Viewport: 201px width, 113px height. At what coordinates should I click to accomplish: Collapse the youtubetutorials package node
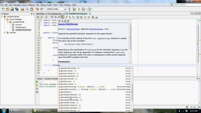click(x=8, y=22)
